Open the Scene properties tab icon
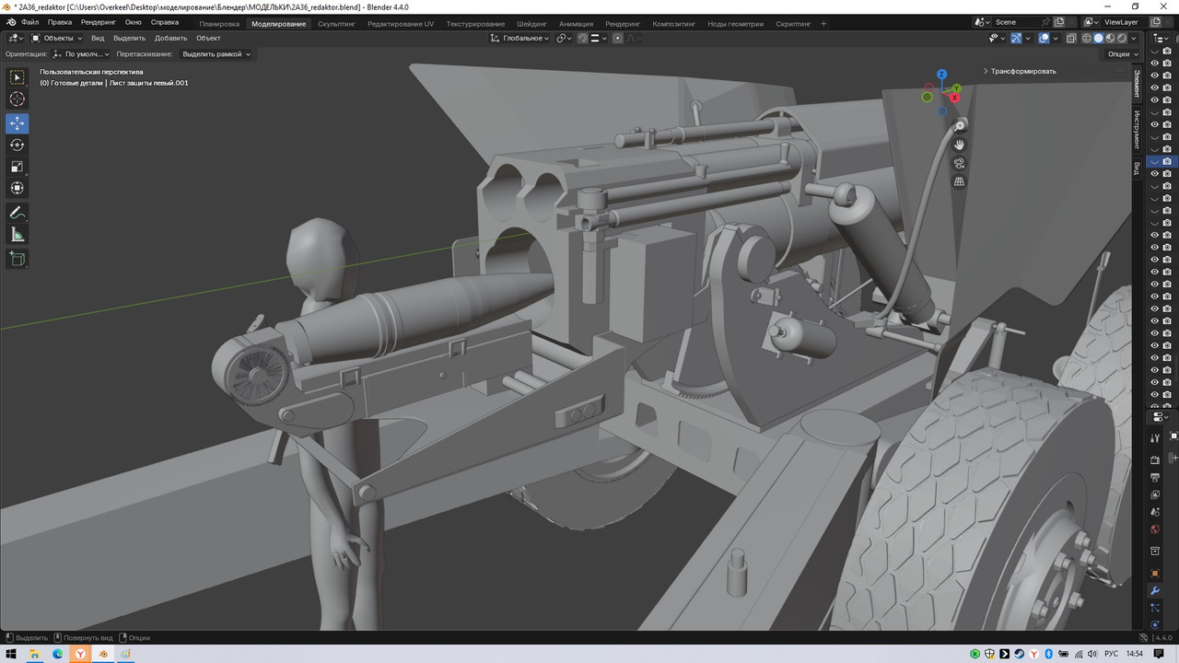1179x663 pixels. [x=1155, y=512]
